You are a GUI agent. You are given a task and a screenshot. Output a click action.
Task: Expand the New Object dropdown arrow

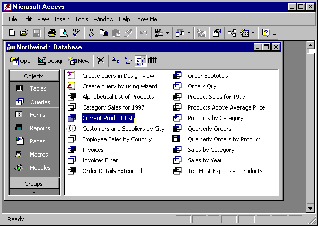coord(253,33)
